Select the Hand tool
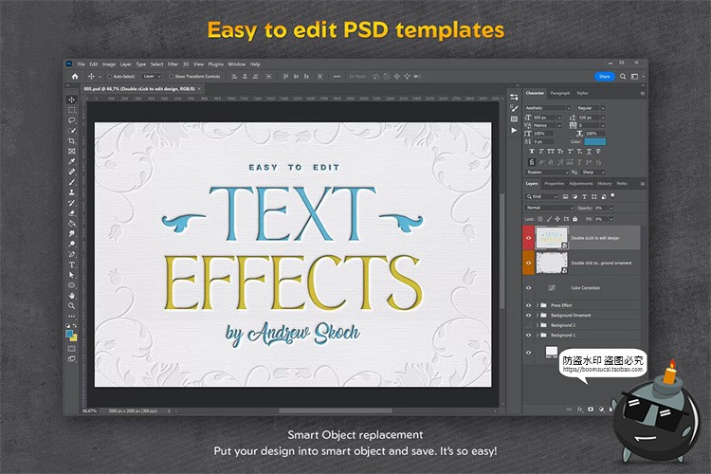 (72, 295)
